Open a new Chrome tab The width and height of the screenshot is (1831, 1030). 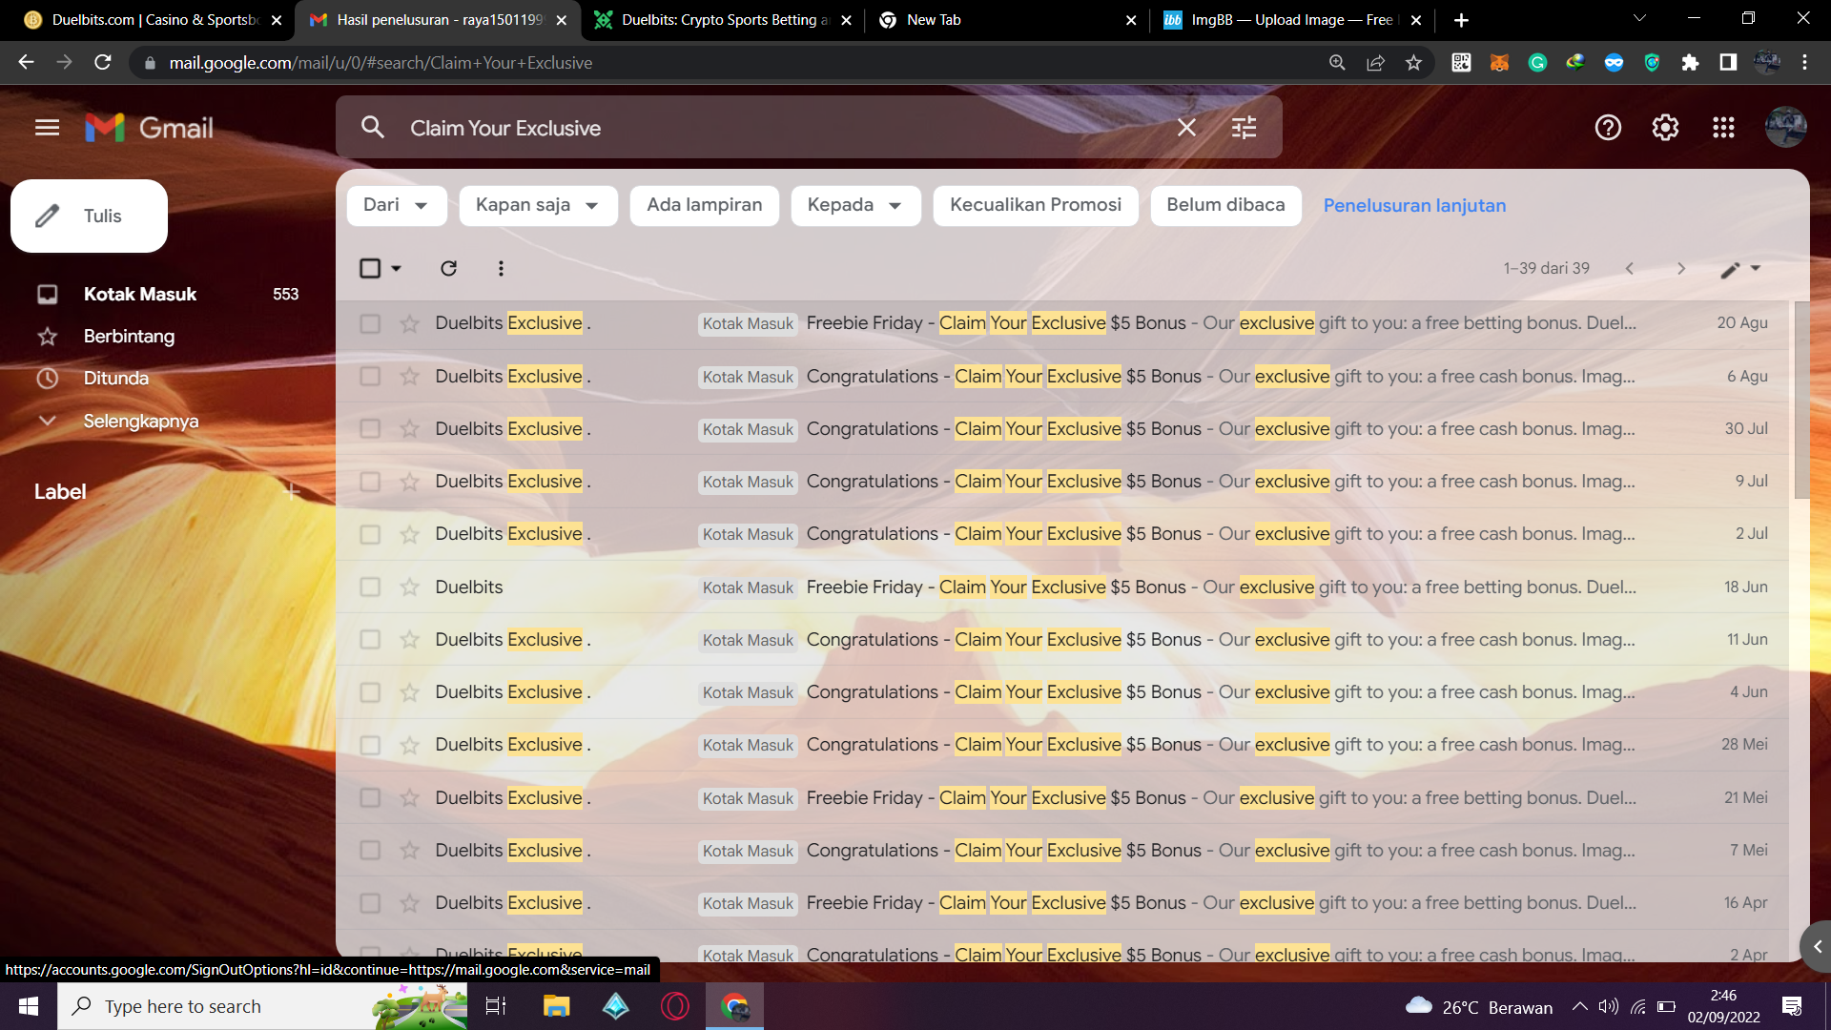1461,20
